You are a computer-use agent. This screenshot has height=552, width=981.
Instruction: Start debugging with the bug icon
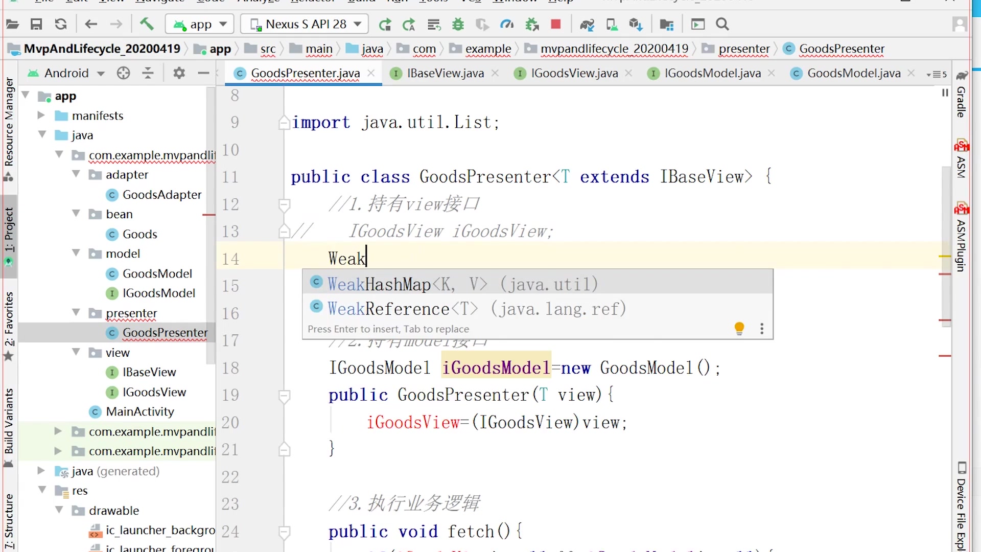pyautogui.click(x=458, y=24)
